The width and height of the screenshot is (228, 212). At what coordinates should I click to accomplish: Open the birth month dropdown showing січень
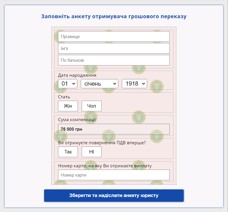click(100, 84)
